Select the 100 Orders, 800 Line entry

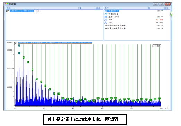(x=22, y=11)
